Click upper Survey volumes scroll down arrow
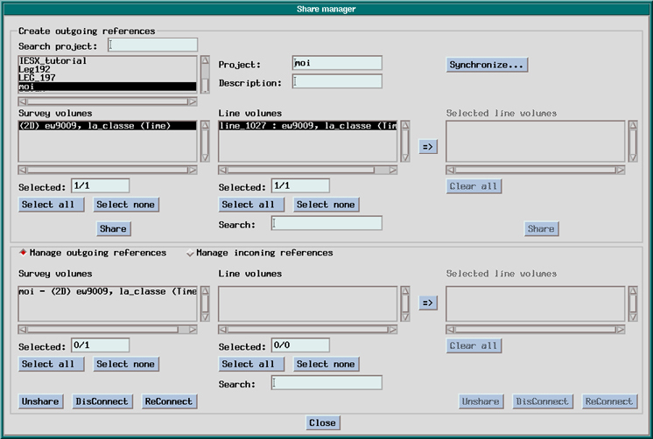Image resolution: width=653 pixels, height=439 pixels. point(206,157)
